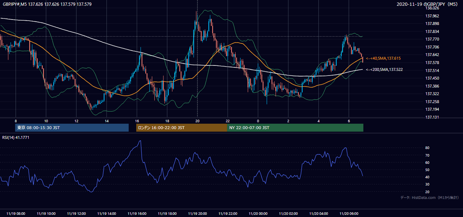Viewport: 463px width, 217px height.
Task: Click the 11/20 00:00 time axis label
Action: [x=258, y=214]
